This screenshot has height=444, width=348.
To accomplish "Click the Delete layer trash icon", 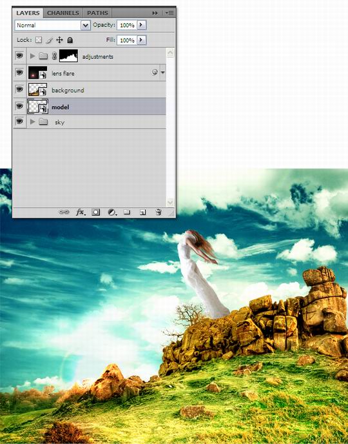I will tap(159, 212).
